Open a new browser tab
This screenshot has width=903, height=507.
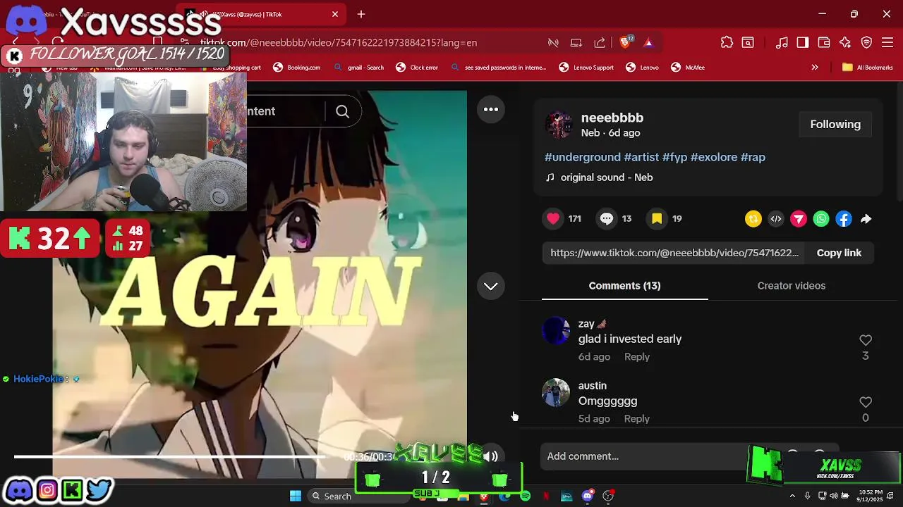pyautogui.click(x=361, y=14)
